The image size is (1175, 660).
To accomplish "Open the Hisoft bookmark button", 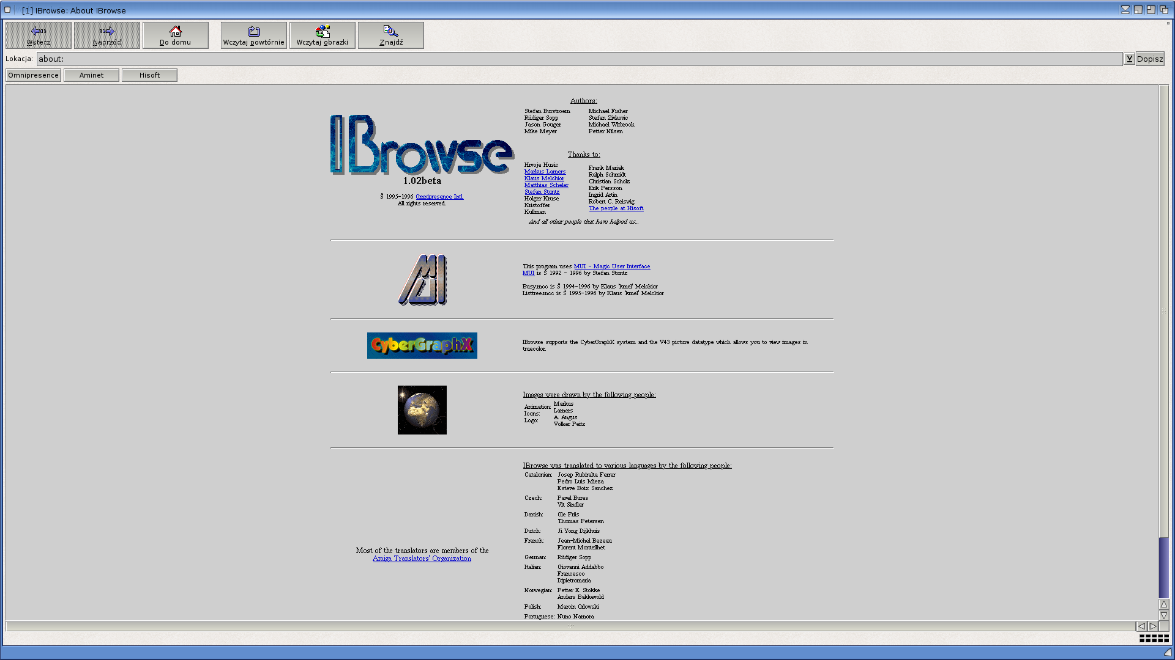I will [x=149, y=75].
